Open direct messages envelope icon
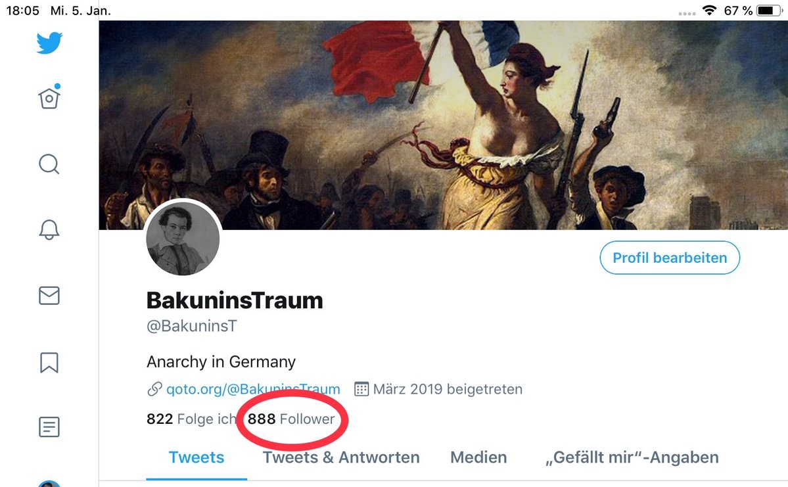The height and width of the screenshot is (487, 788). click(49, 296)
